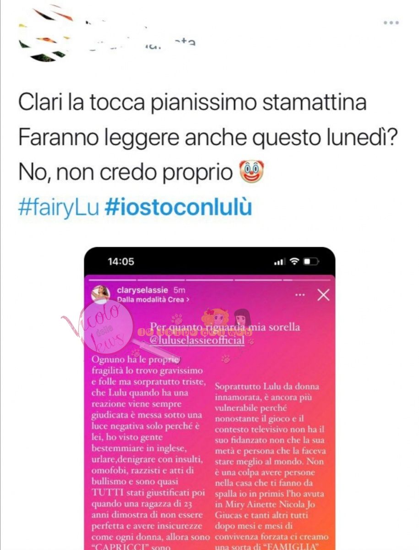Click the clown emoji in the tweet
This screenshot has height=550, width=419.
coord(252,173)
